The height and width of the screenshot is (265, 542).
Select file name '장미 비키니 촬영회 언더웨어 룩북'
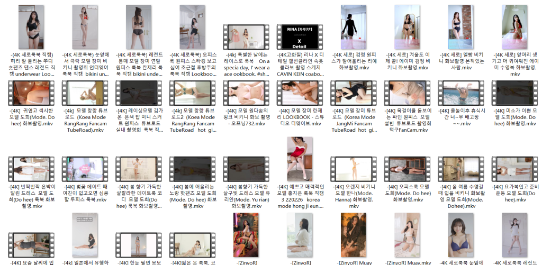point(85,64)
